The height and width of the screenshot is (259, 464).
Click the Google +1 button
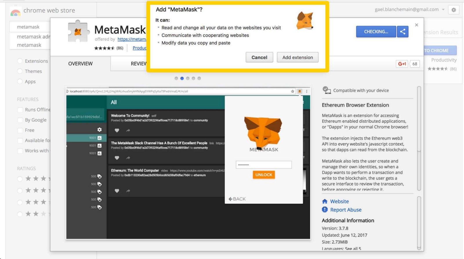402,64
